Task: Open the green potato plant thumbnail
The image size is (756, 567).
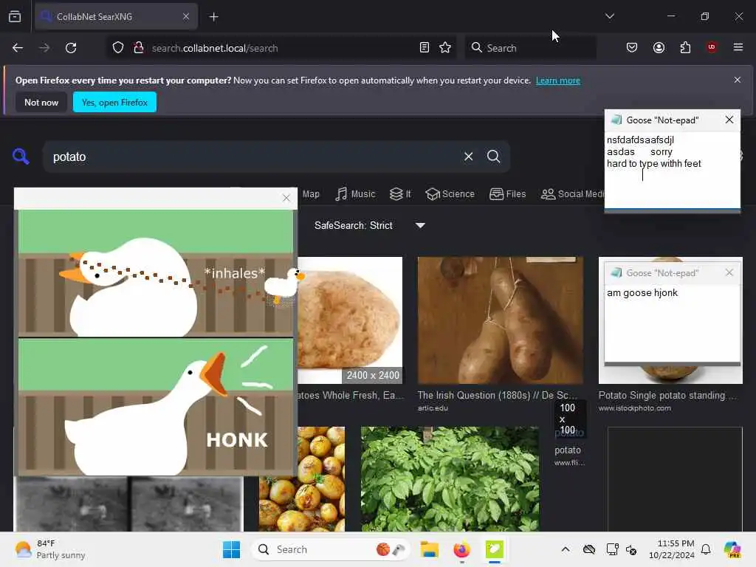Action: tap(450, 478)
